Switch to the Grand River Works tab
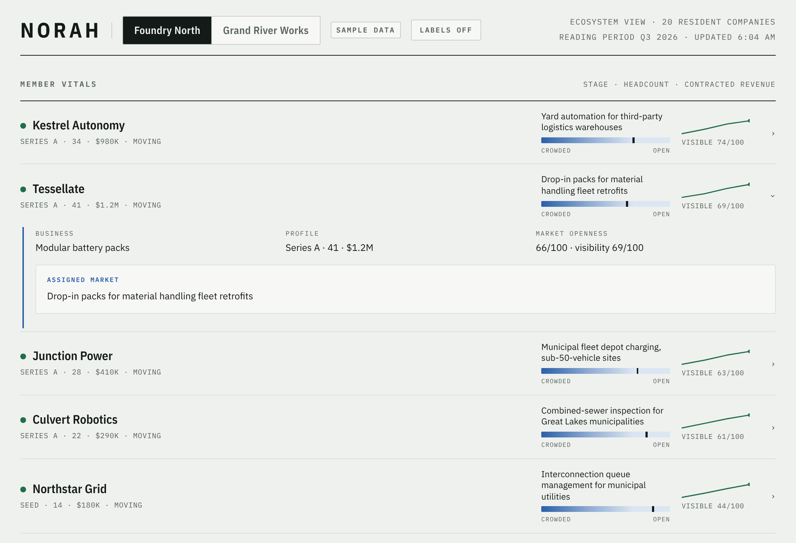Viewport: 796px width, 543px height. pyautogui.click(x=266, y=30)
